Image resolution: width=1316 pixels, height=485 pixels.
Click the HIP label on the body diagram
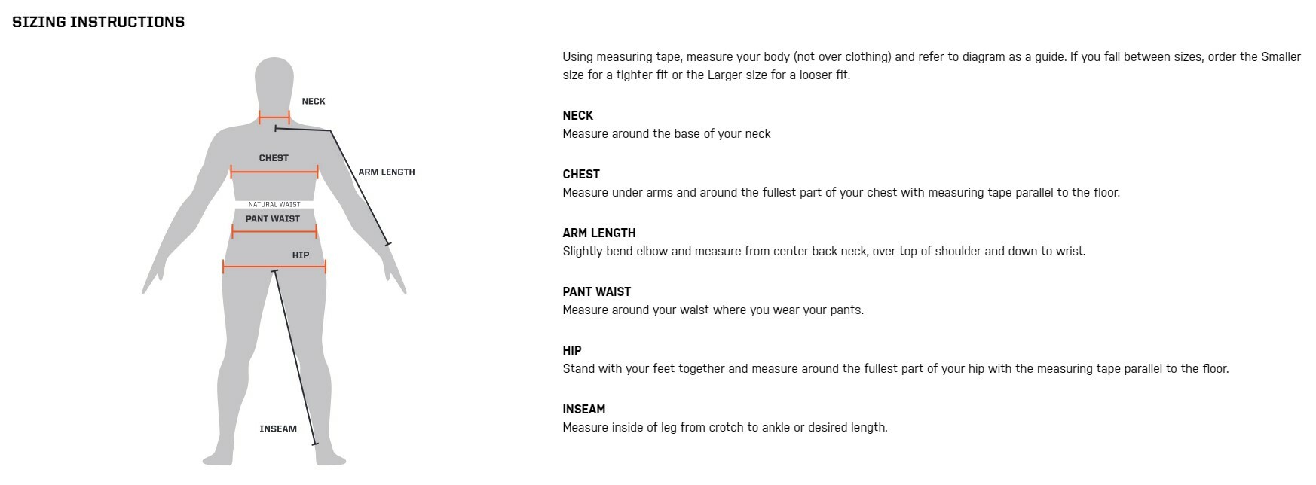click(301, 255)
